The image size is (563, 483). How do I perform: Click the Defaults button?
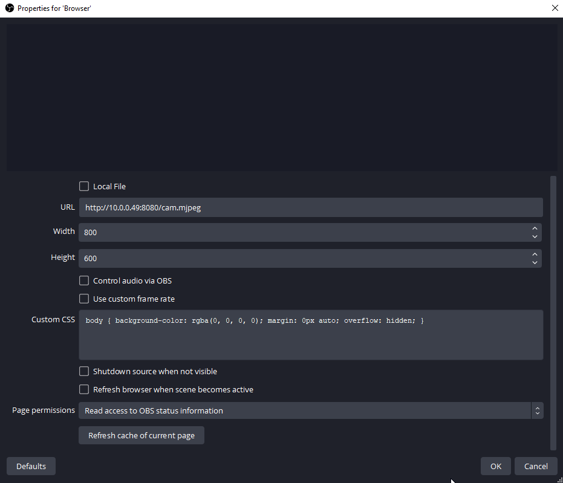pos(31,466)
